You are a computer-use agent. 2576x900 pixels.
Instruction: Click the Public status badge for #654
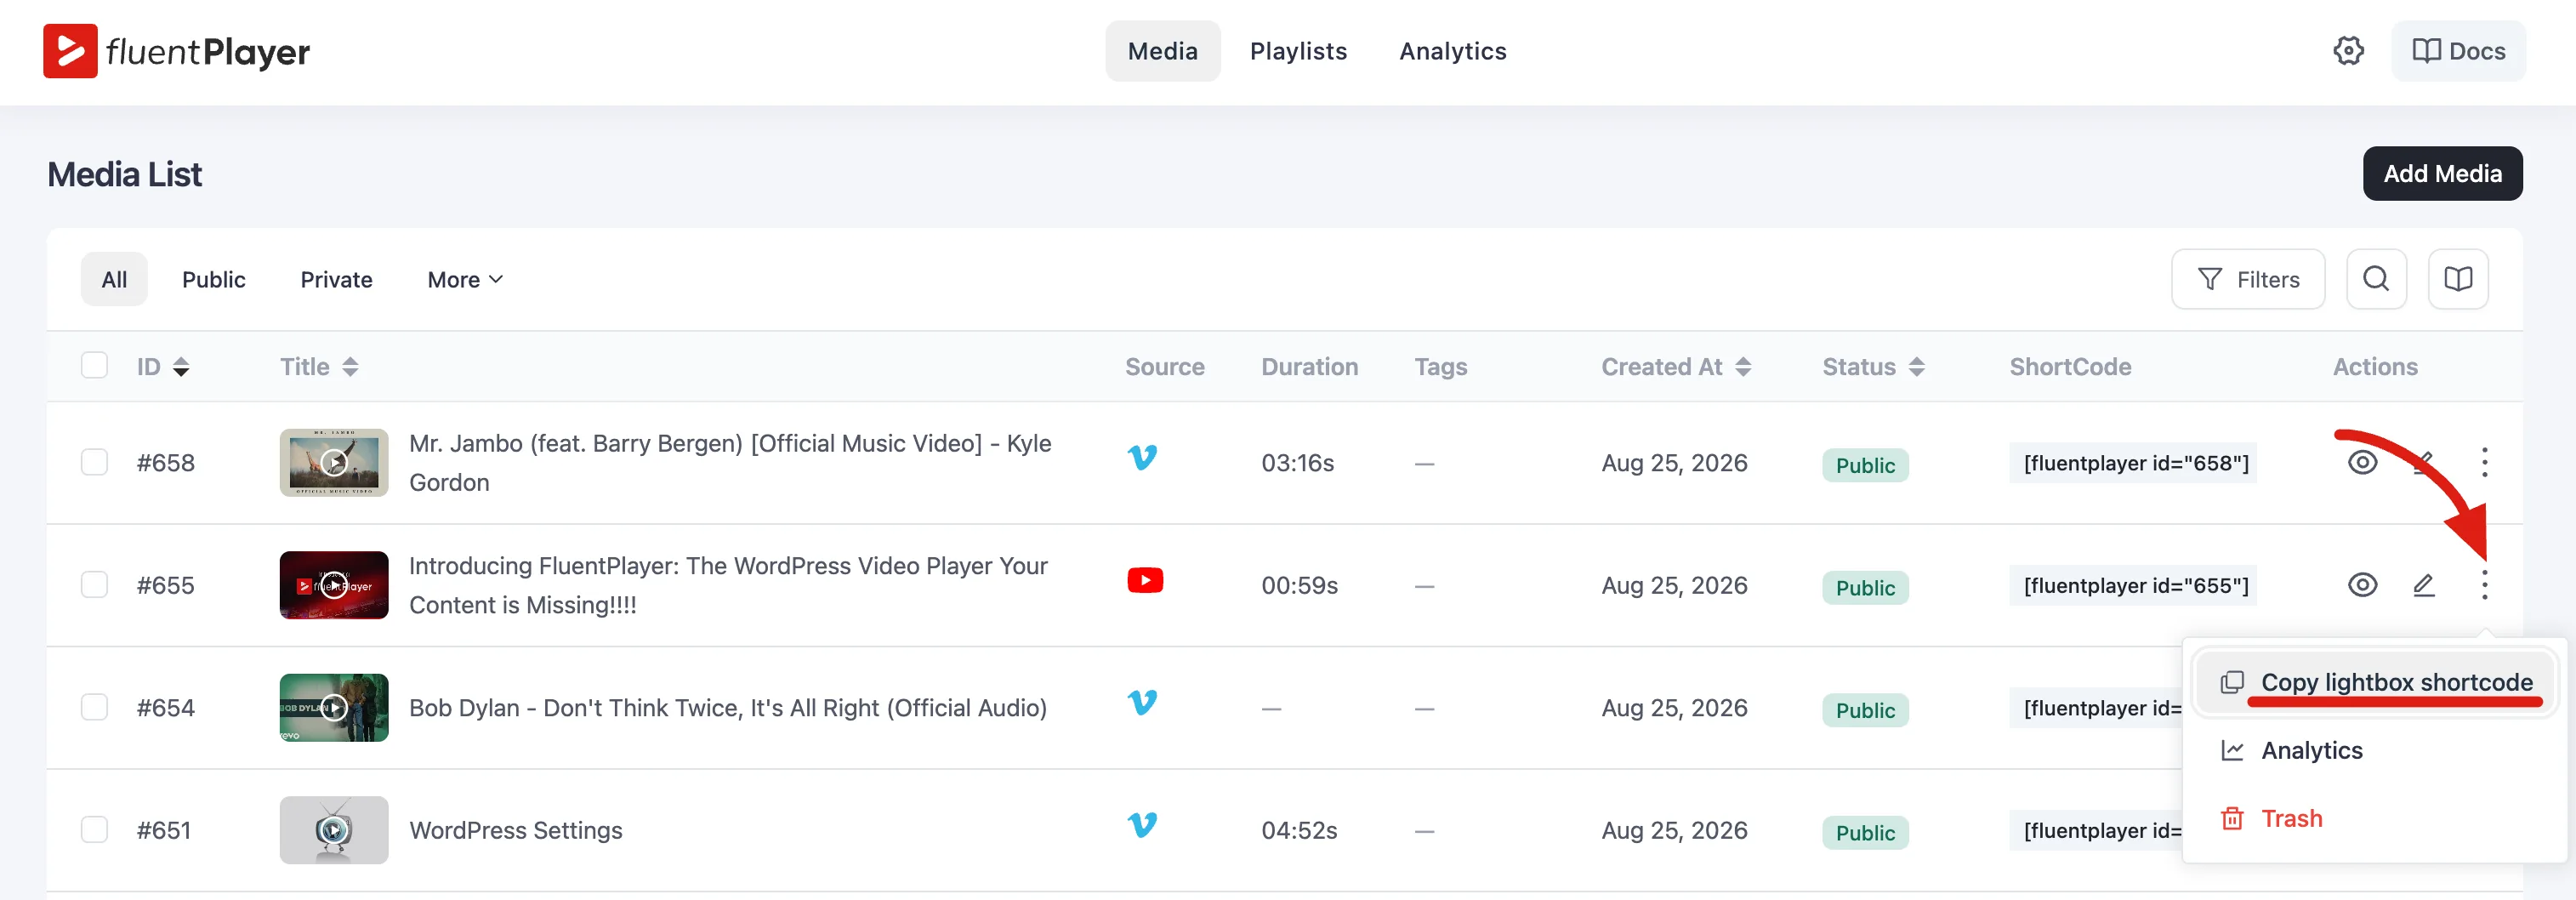(x=1865, y=710)
